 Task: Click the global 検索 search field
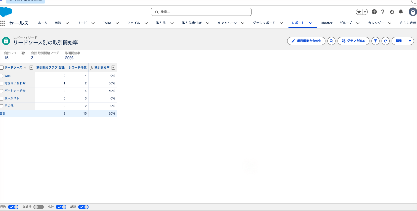[x=201, y=12]
